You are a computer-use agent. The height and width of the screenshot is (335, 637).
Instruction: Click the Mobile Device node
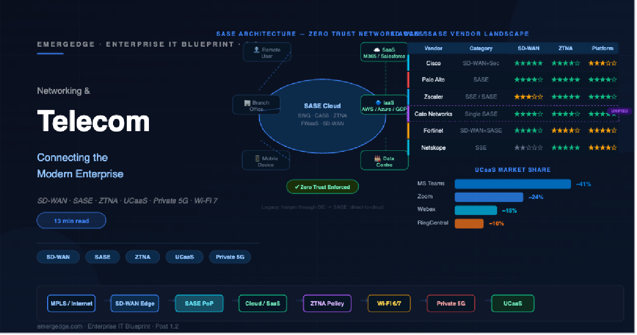click(x=266, y=161)
